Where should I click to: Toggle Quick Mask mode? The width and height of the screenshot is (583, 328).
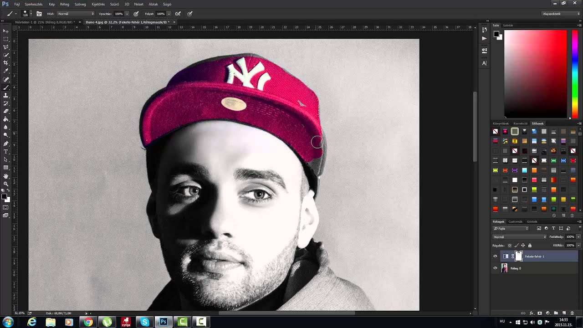coord(6,207)
